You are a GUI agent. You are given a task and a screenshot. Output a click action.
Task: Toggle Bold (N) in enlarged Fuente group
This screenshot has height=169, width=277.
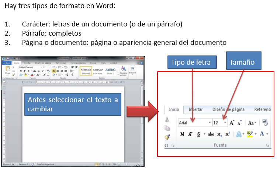tap(182, 134)
